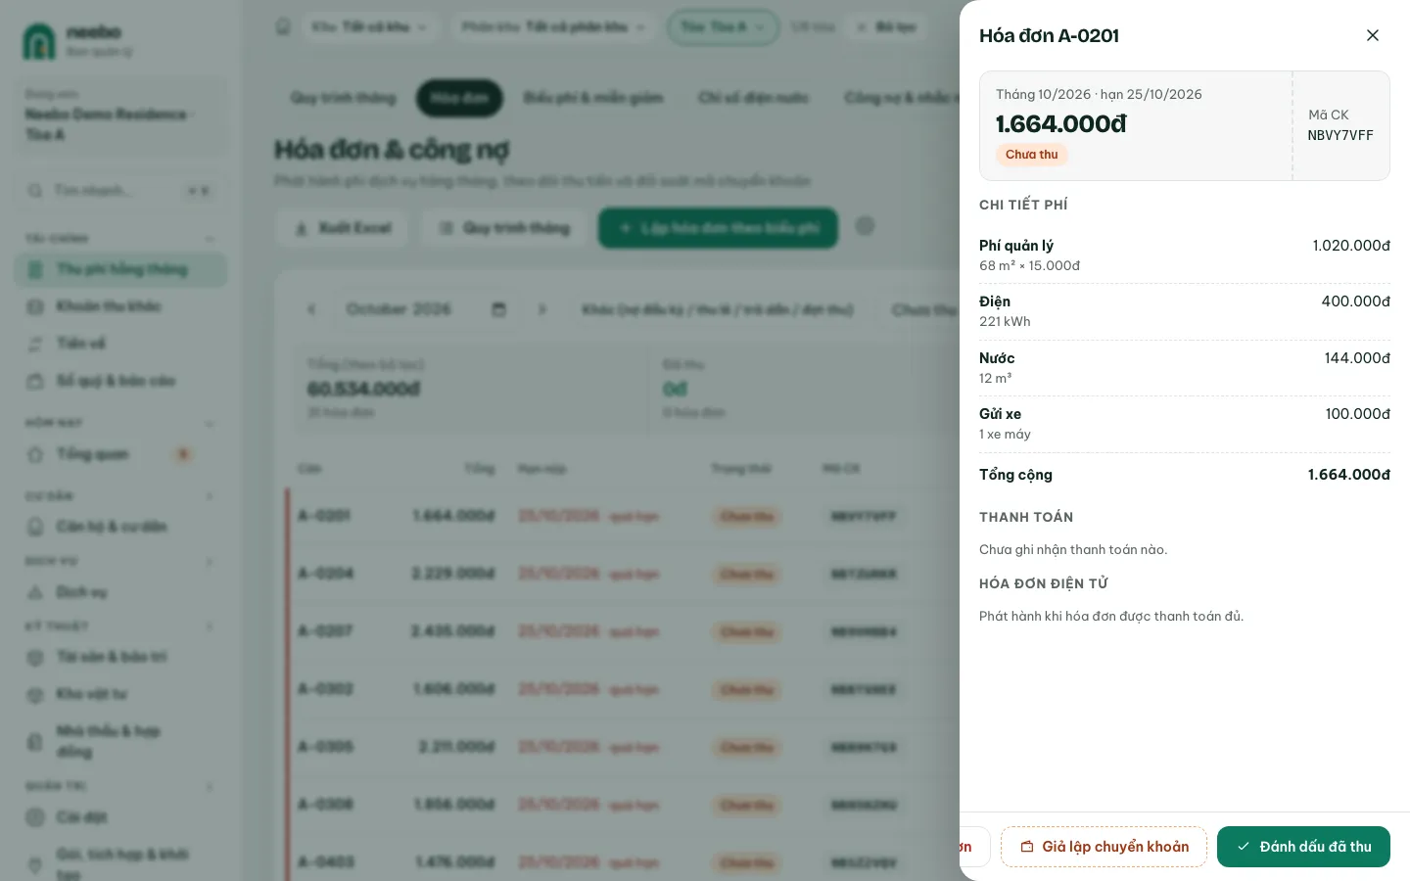Screen dimensions: 1410x881
Task: Click the Điện fee label
Action: tap(995, 301)
